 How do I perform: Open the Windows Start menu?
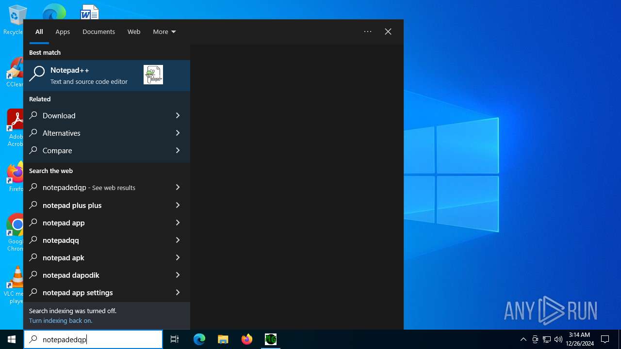point(12,339)
